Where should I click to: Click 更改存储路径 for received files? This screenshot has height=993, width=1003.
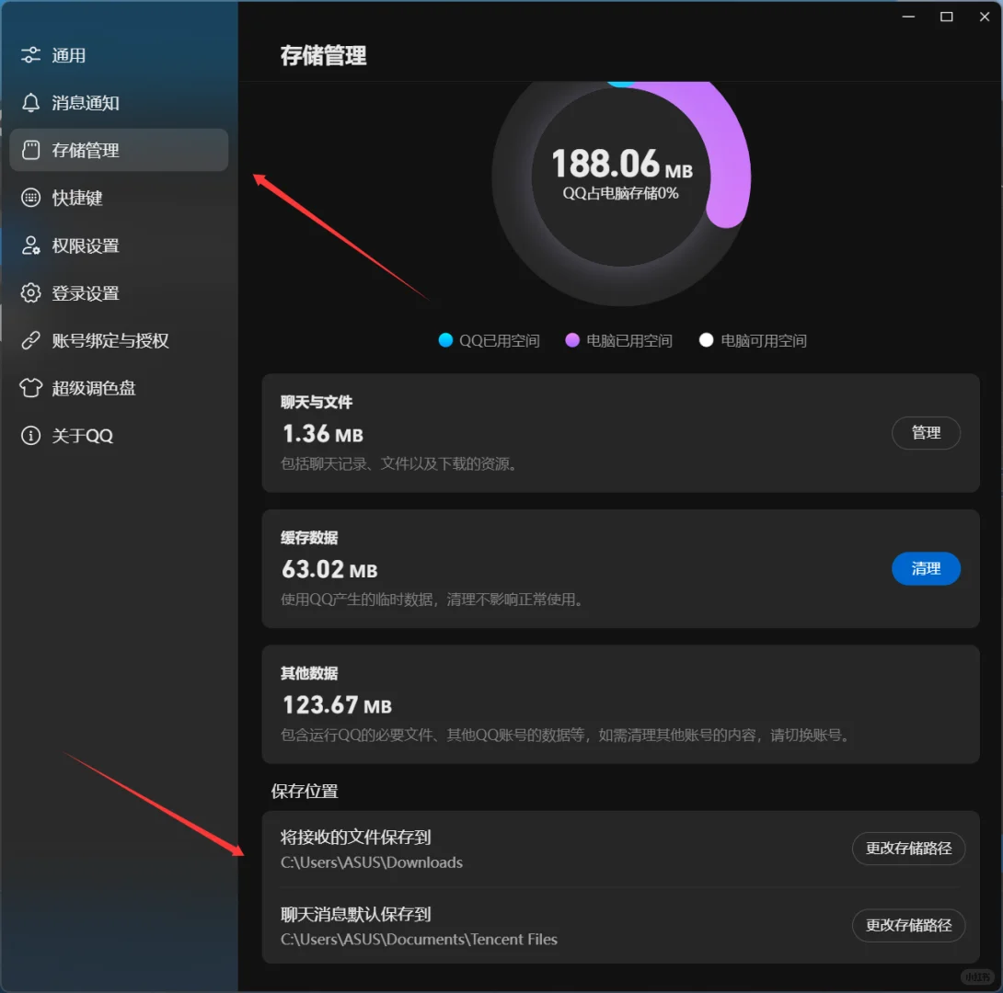908,849
